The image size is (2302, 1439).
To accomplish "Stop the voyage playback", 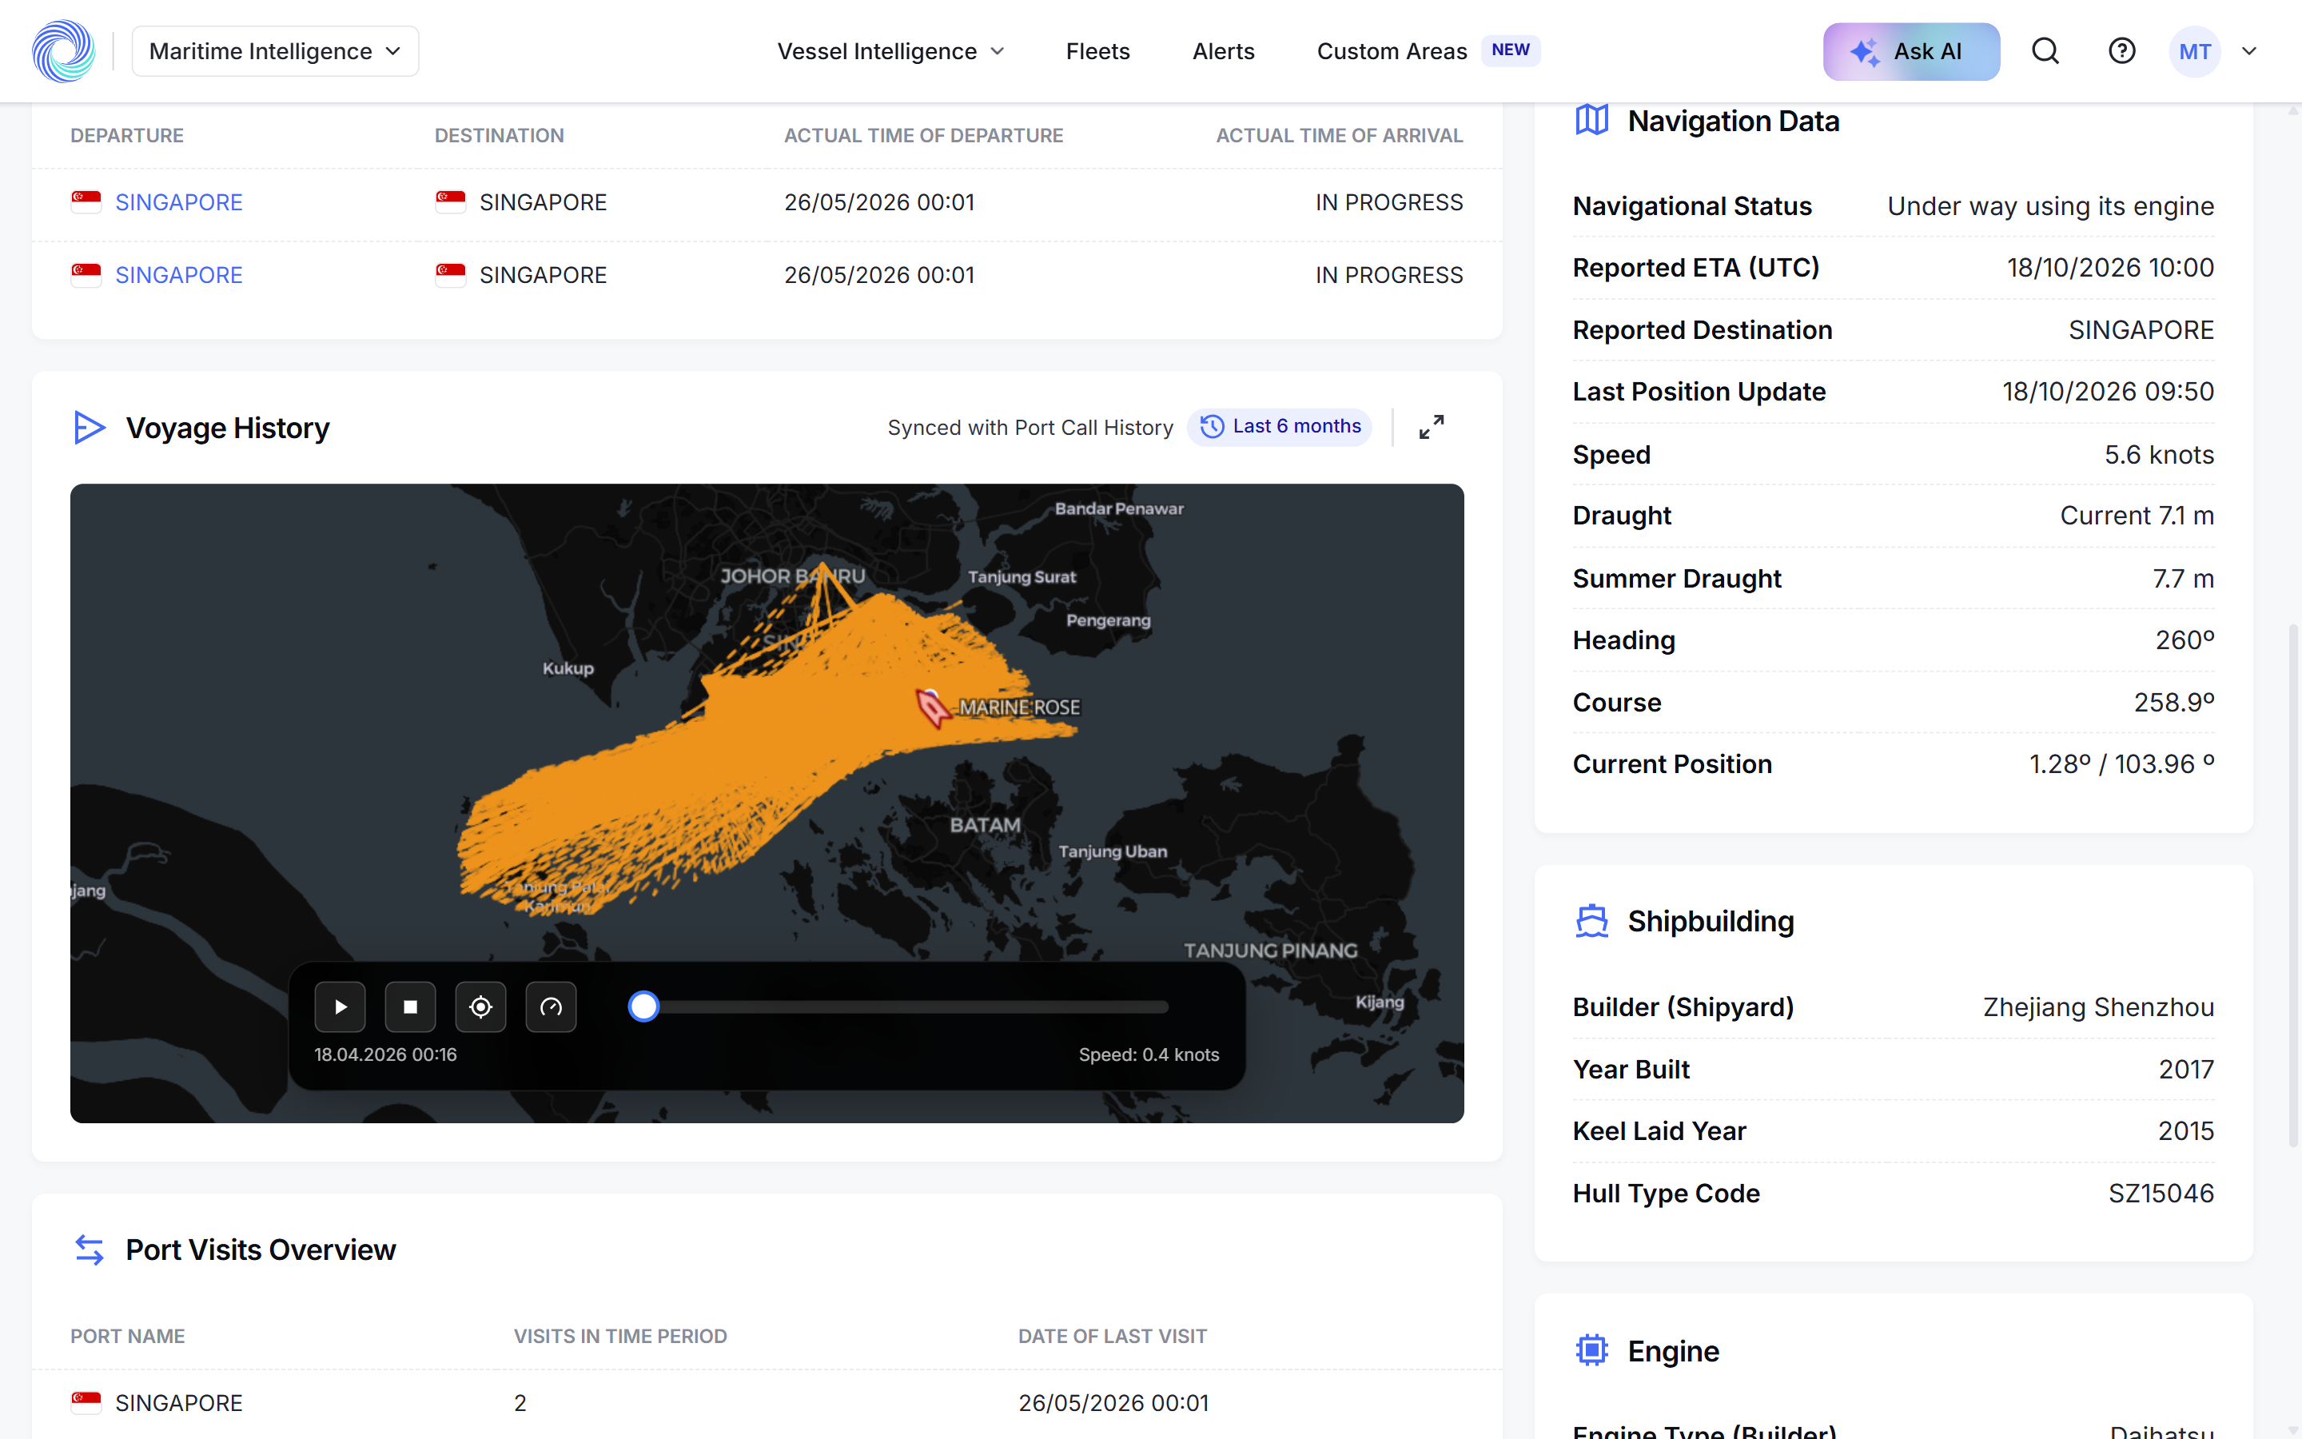I will pyautogui.click(x=411, y=1007).
